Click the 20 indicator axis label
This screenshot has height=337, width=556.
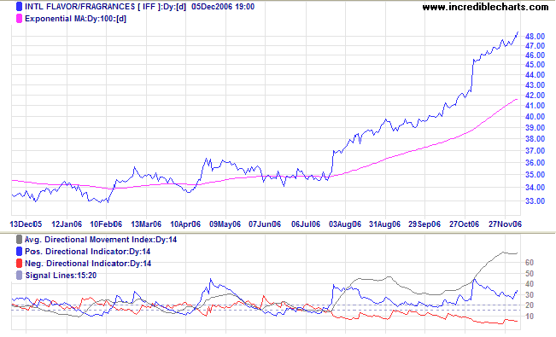pos(530,305)
